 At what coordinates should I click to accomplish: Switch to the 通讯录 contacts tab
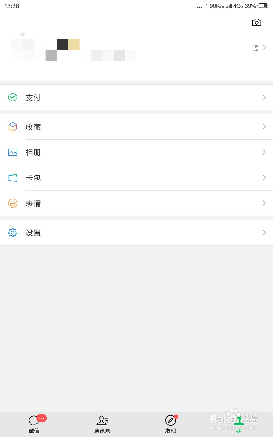102,424
